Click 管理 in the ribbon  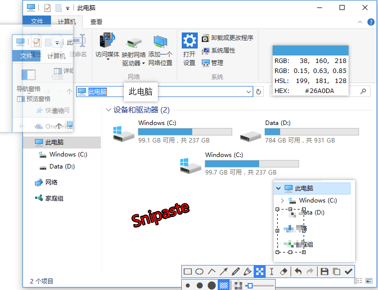tap(212, 63)
